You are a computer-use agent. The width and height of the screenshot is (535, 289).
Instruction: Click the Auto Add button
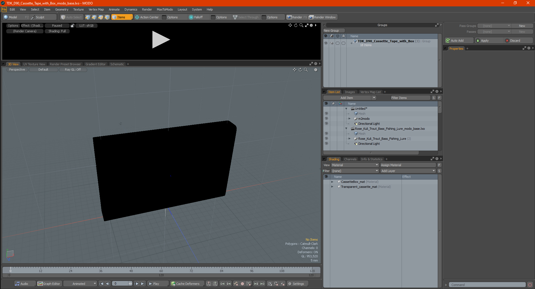(x=459, y=41)
